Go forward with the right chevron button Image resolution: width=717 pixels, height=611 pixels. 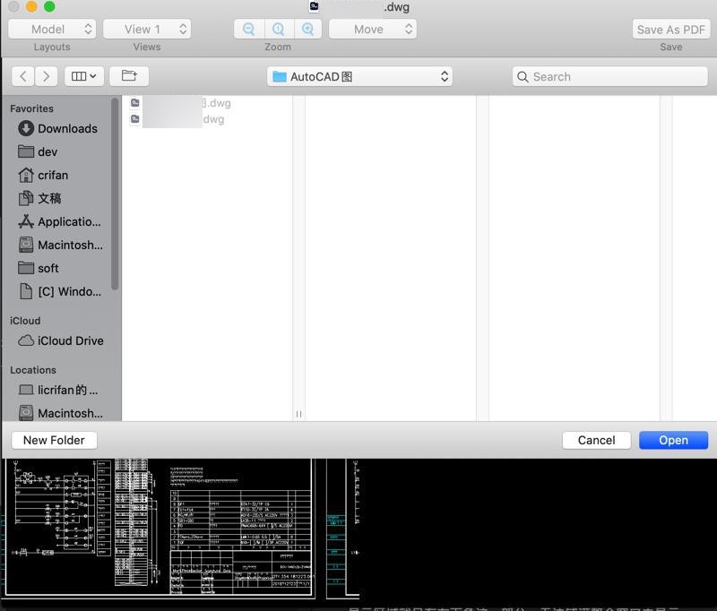point(47,76)
